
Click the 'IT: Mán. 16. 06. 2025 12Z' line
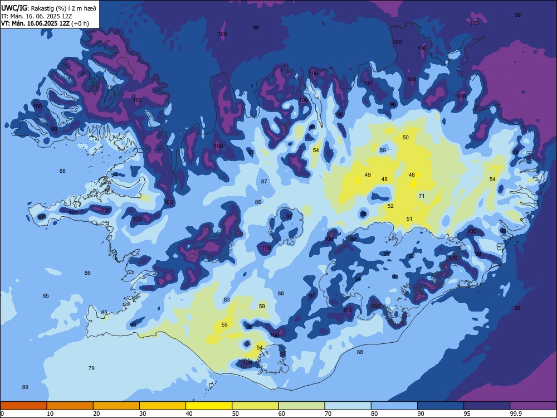pyautogui.click(x=37, y=16)
